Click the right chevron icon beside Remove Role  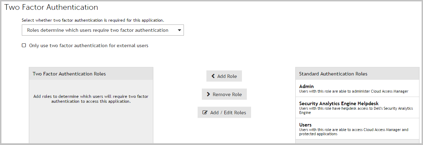click(x=208, y=94)
